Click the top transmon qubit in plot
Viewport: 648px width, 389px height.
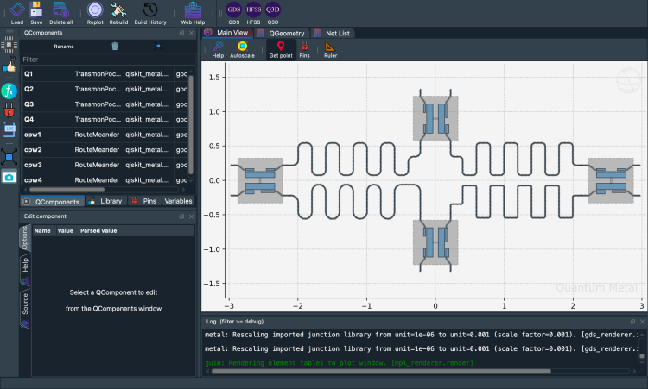pos(435,118)
